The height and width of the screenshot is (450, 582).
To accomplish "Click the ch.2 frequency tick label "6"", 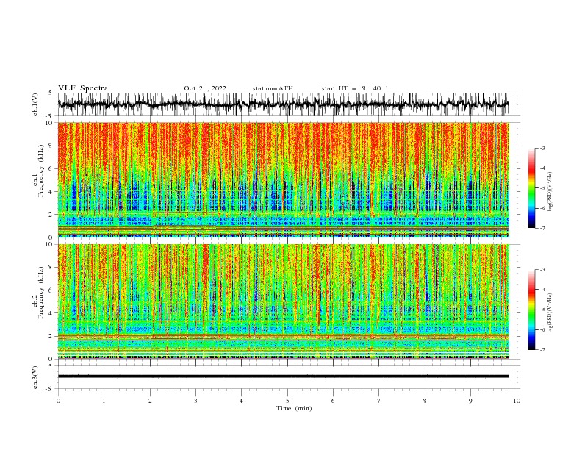I will (x=51, y=290).
